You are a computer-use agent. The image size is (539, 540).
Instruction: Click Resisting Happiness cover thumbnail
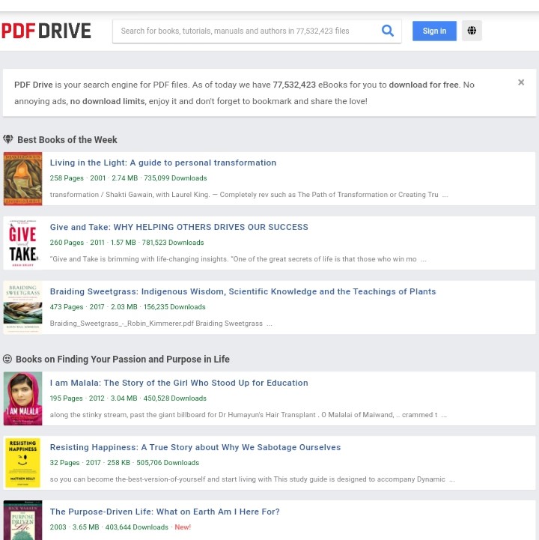tap(22, 463)
